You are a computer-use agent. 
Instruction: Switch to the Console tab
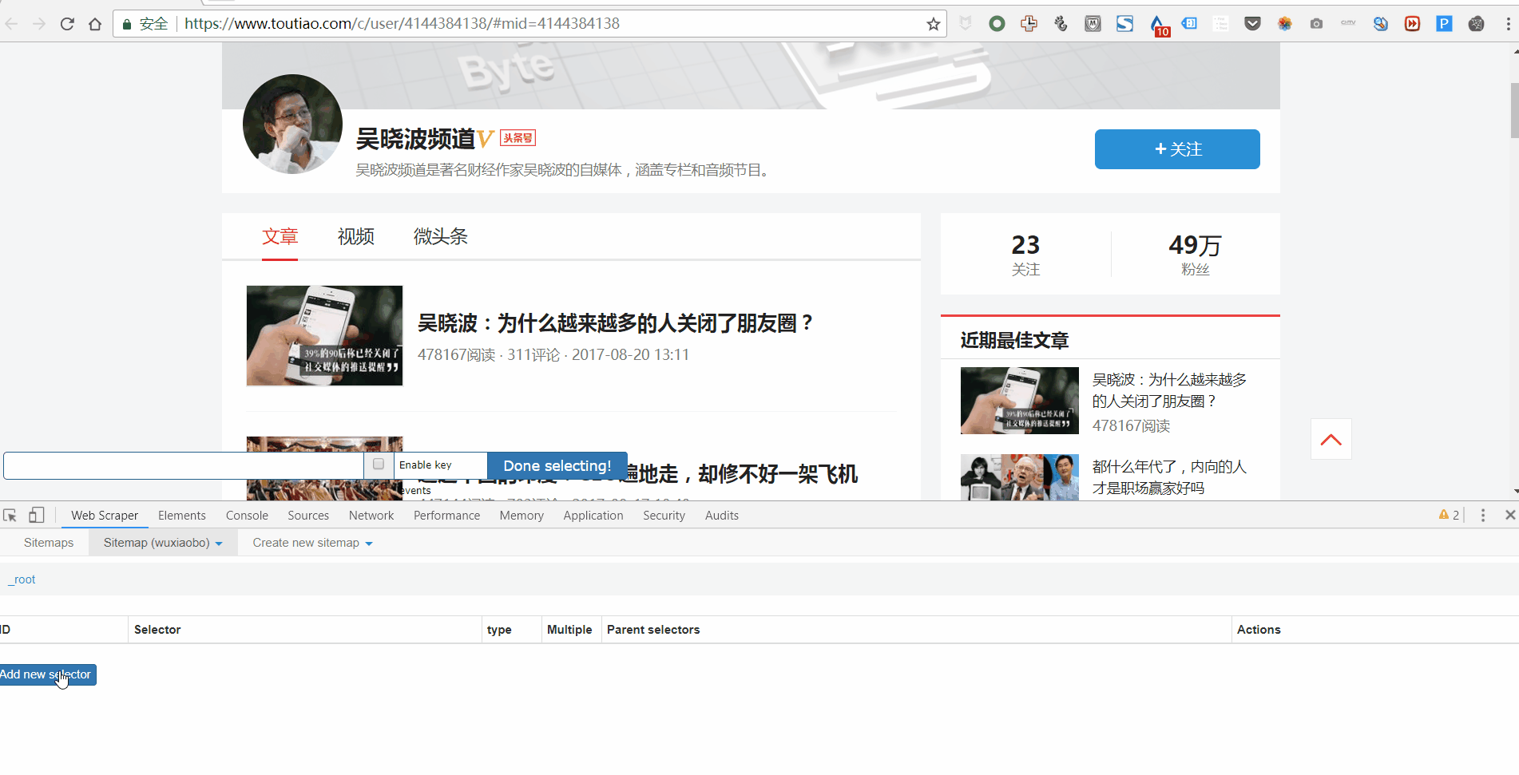tap(247, 516)
